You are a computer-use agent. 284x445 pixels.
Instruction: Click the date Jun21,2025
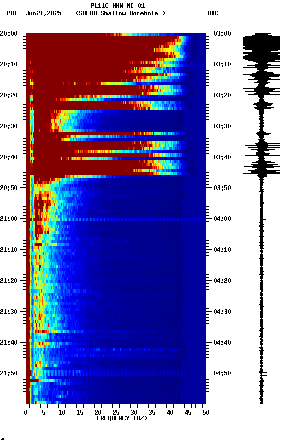(x=43, y=13)
